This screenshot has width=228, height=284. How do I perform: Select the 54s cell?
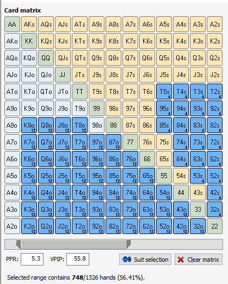181,176
